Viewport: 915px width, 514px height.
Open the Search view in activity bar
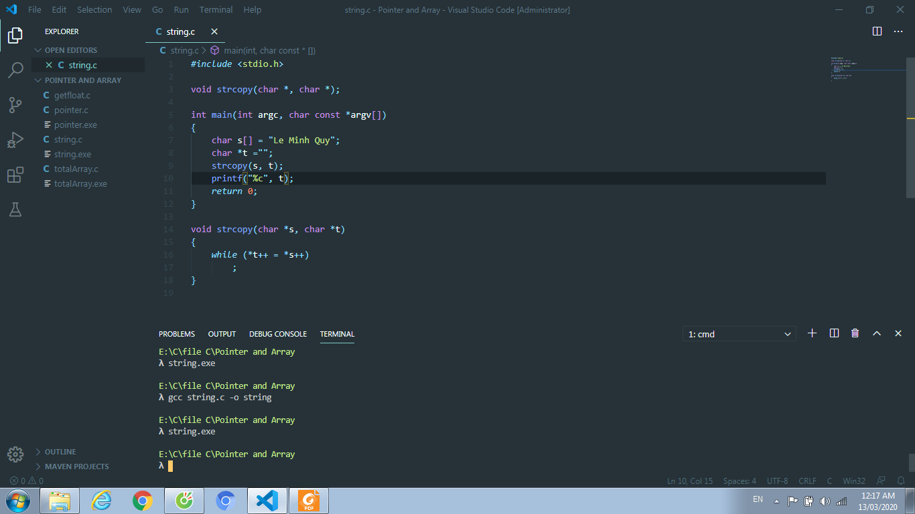pos(15,70)
